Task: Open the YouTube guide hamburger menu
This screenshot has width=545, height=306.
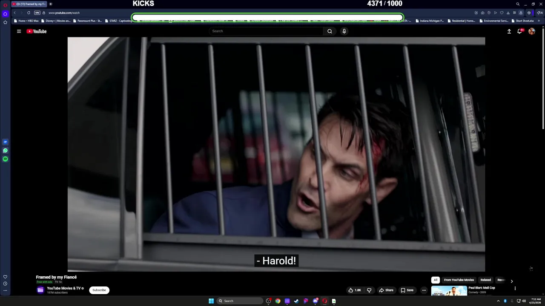Action: [19, 31]
